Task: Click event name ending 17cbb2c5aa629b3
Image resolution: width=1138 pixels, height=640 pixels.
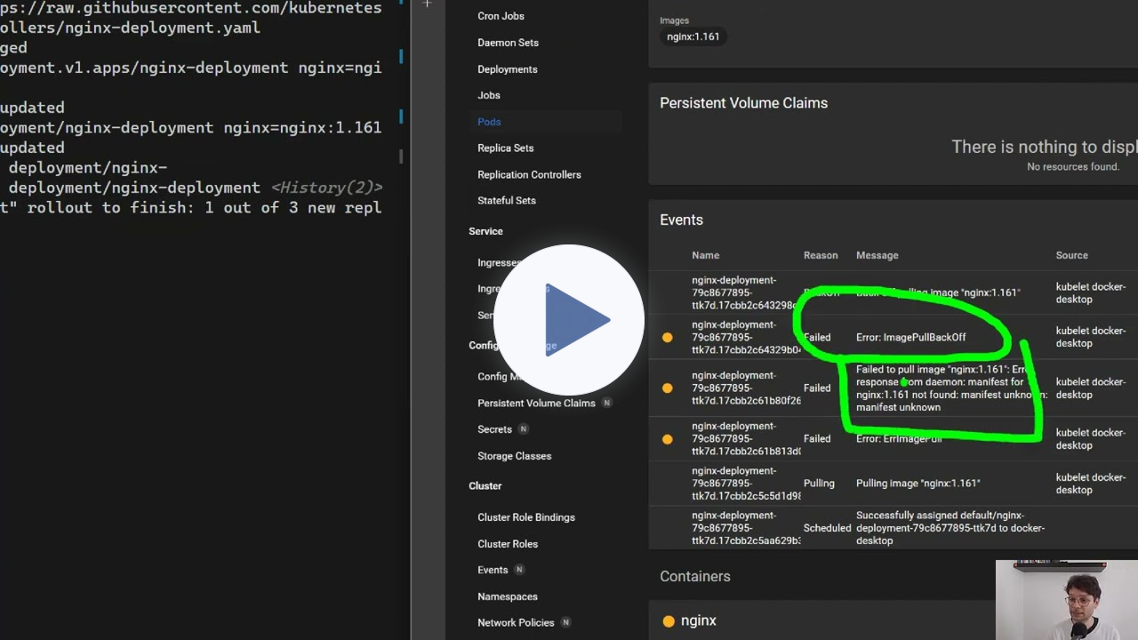Action: [x=745, y=528]
